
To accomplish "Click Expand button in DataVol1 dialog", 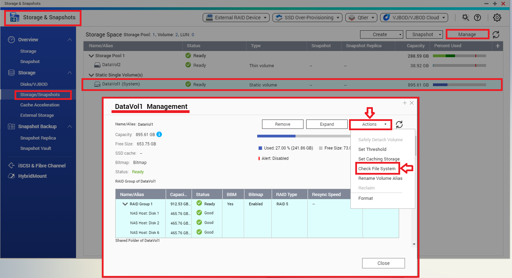I will (327, 124).
